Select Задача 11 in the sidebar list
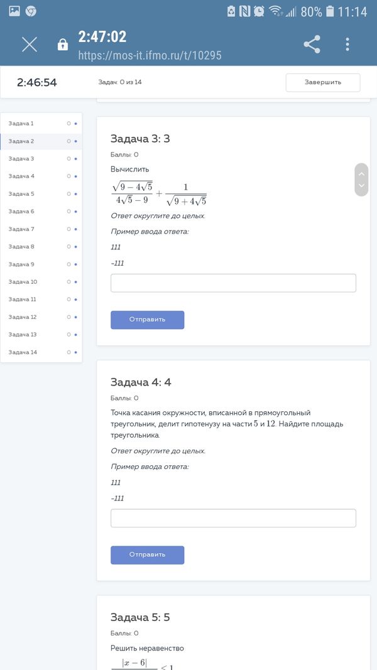Image resolution: width=377 pixels, height=670 pixels. pos(23,300)
